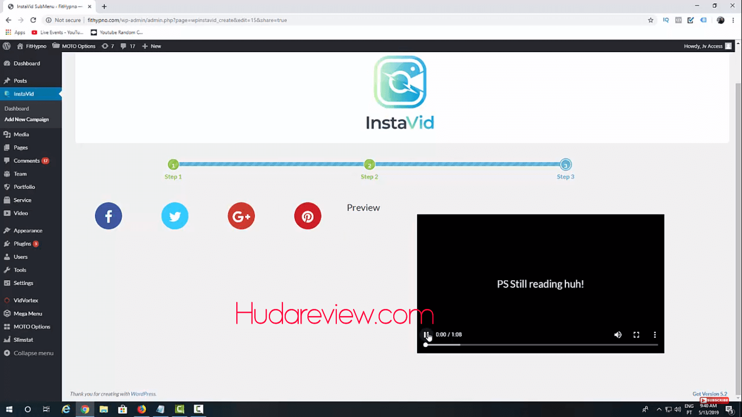The height and width of the screenshot is (417, 742).
Task: Open Task View on the taskbar
Action: coord(46,409)
